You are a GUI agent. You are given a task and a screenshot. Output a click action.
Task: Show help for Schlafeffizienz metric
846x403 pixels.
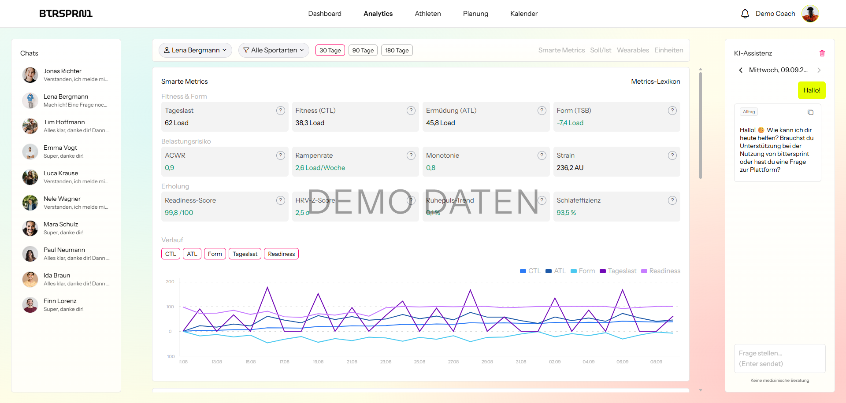[672, 200]
